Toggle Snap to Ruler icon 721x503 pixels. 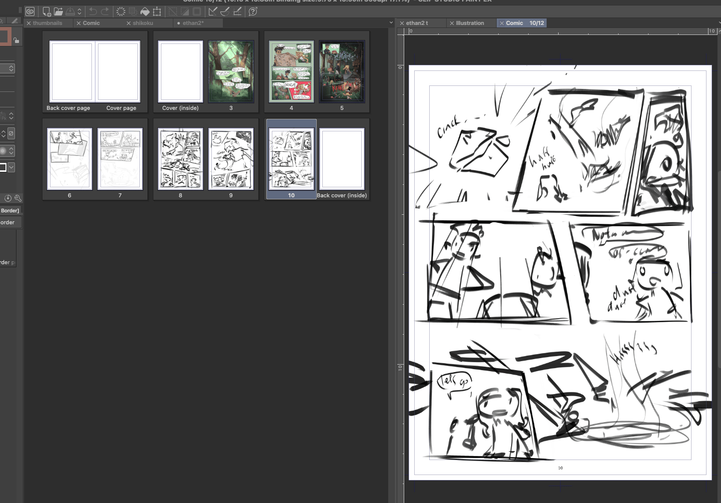[213, 11]
